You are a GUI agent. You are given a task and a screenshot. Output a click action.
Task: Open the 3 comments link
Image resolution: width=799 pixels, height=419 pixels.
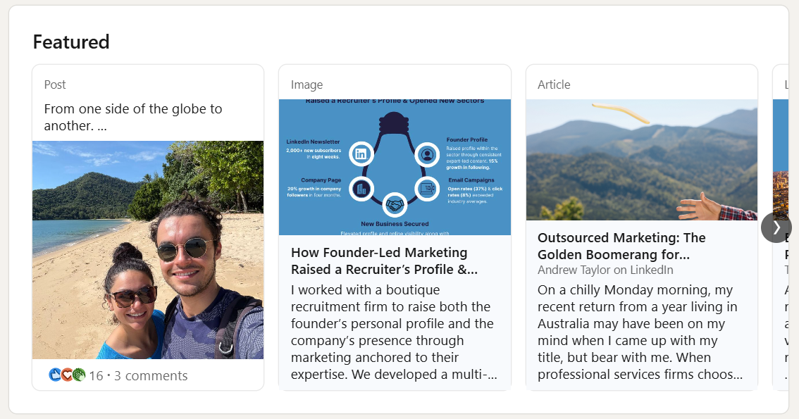click(151, 376)
